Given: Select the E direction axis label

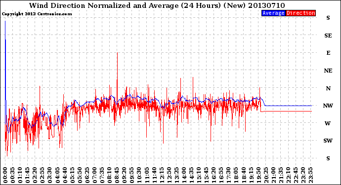Looking at the screenshot, I should pos(328,53).
